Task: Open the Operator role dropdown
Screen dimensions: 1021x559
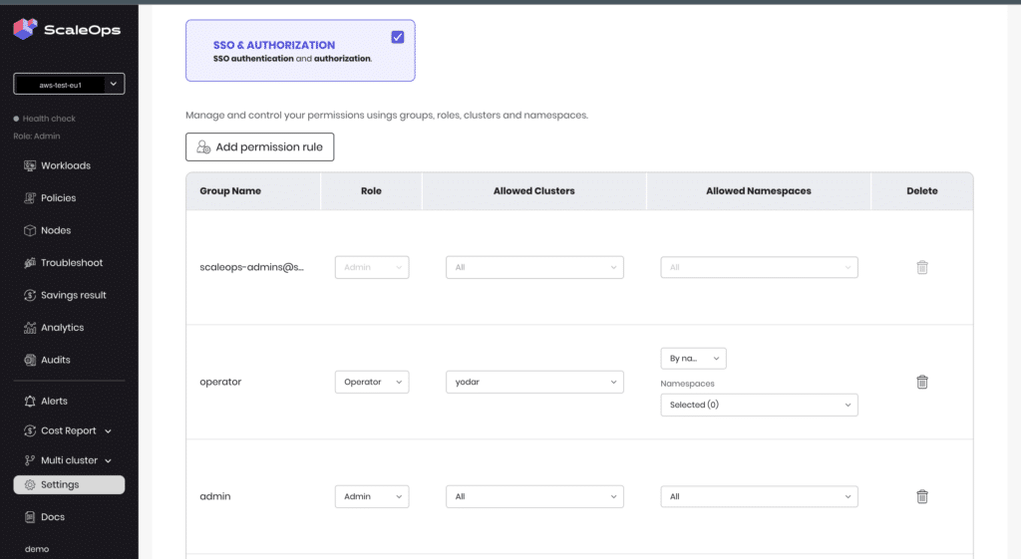Action: [371, 382]
